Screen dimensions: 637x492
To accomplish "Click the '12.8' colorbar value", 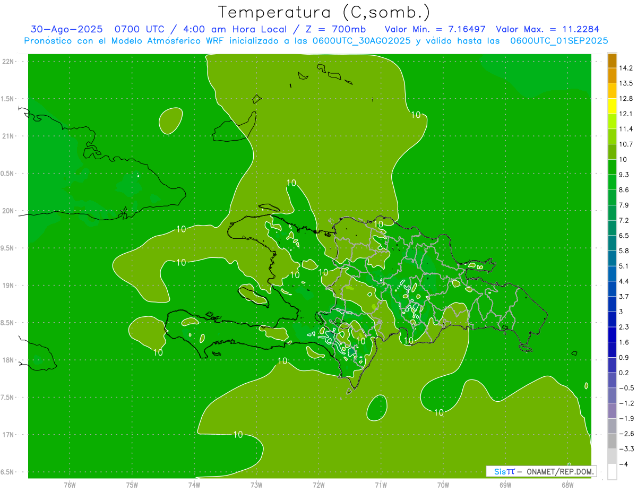I will click(x=626, y=98).
